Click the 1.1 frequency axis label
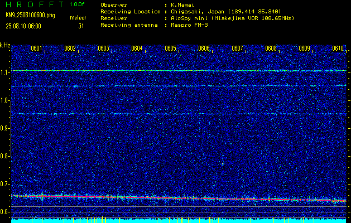 [x=5, y=72]
